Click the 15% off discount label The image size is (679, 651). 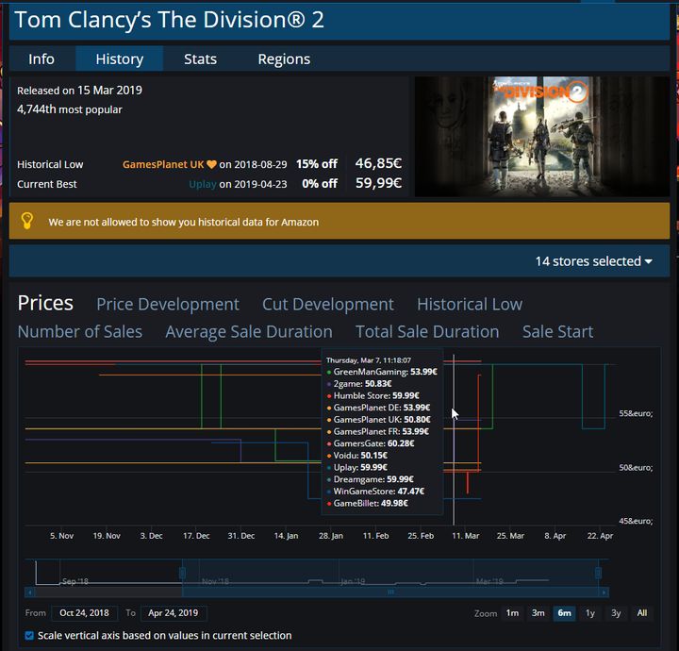coord(317,164)
